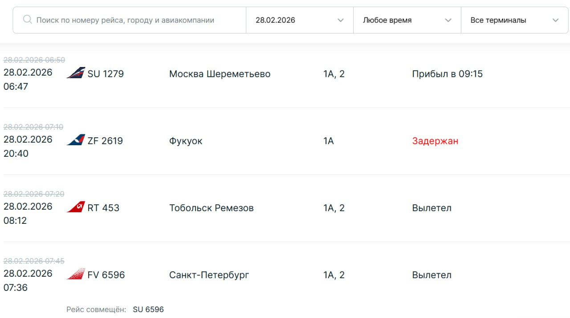Select the Москва Шереметьево destination
This screenshot has height=318, width=570.
[220, 74]
